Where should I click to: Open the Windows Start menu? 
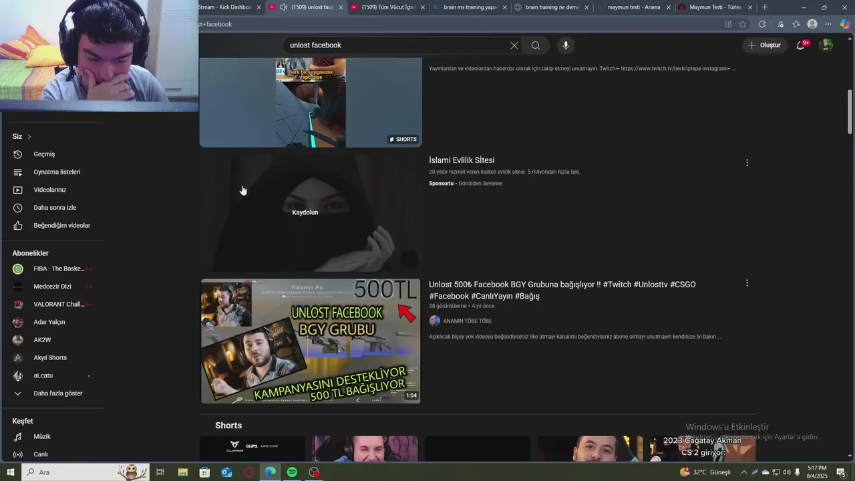click(x=10, y=472)
